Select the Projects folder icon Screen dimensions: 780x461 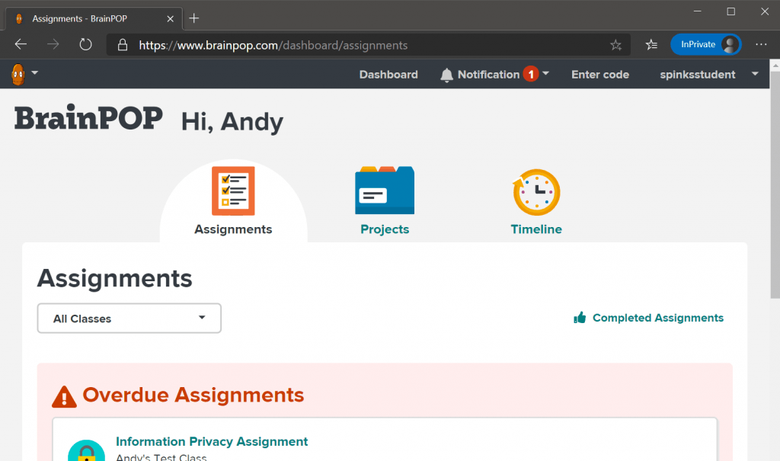pos(384,190)
